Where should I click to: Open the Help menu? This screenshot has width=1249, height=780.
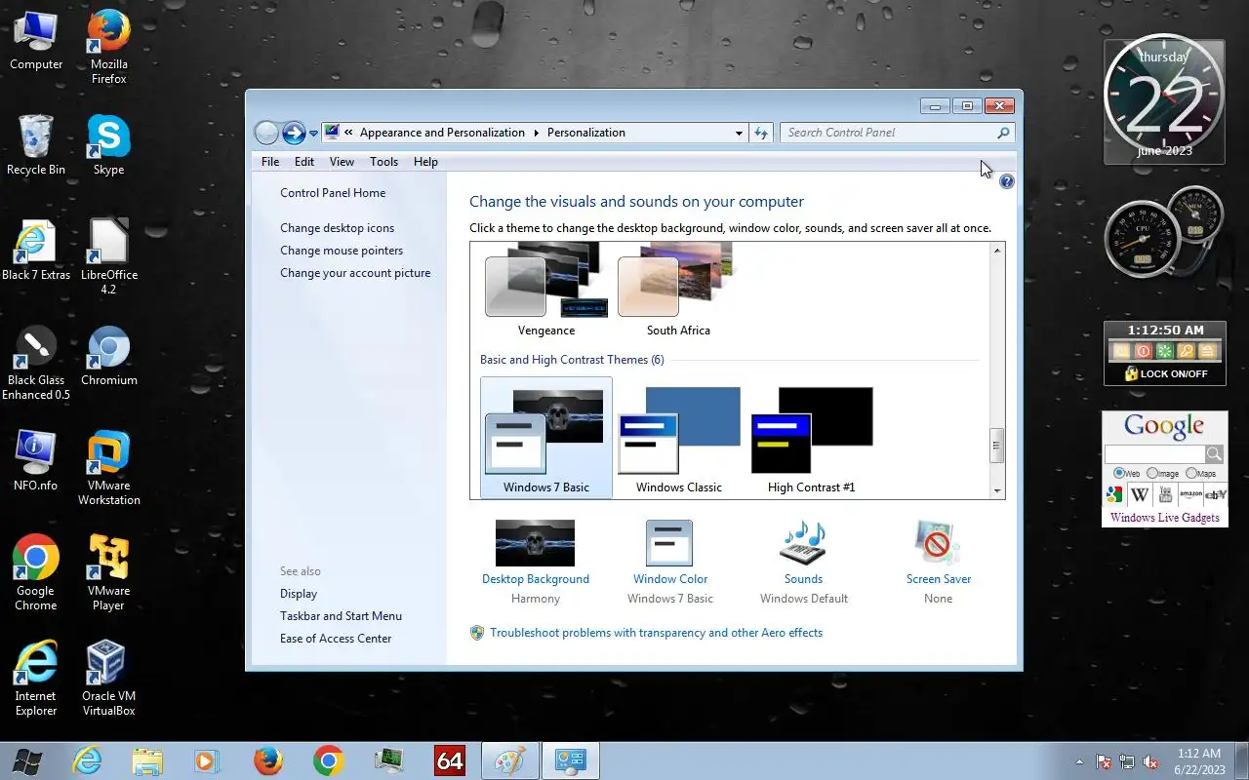(425, 162)
